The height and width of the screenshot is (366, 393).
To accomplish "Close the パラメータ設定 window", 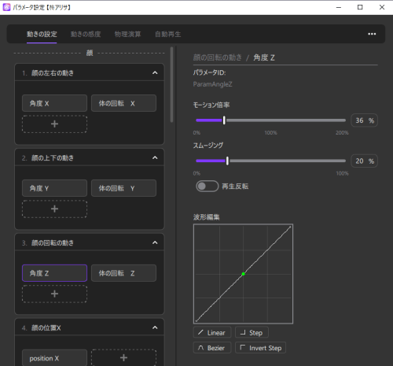I will (x=382, y=7).
